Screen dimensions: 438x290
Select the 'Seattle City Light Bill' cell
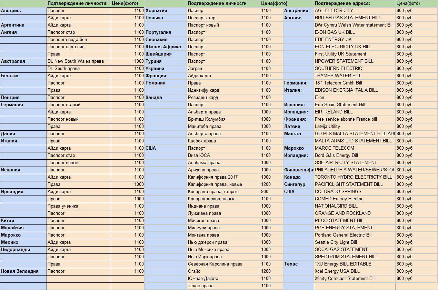pos(355,242)
